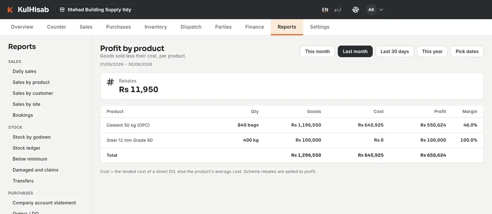492x214 pixels.
Task: Open the Purchases tab
Action: click(x=118, y=27)
